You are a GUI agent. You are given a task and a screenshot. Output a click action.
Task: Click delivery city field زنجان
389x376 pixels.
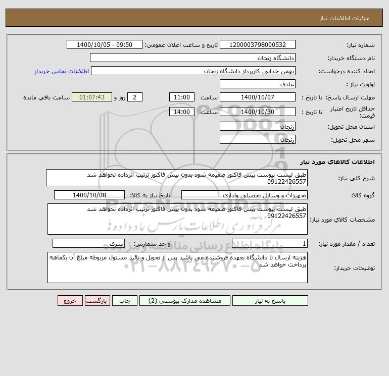click(x=258, y=139)
